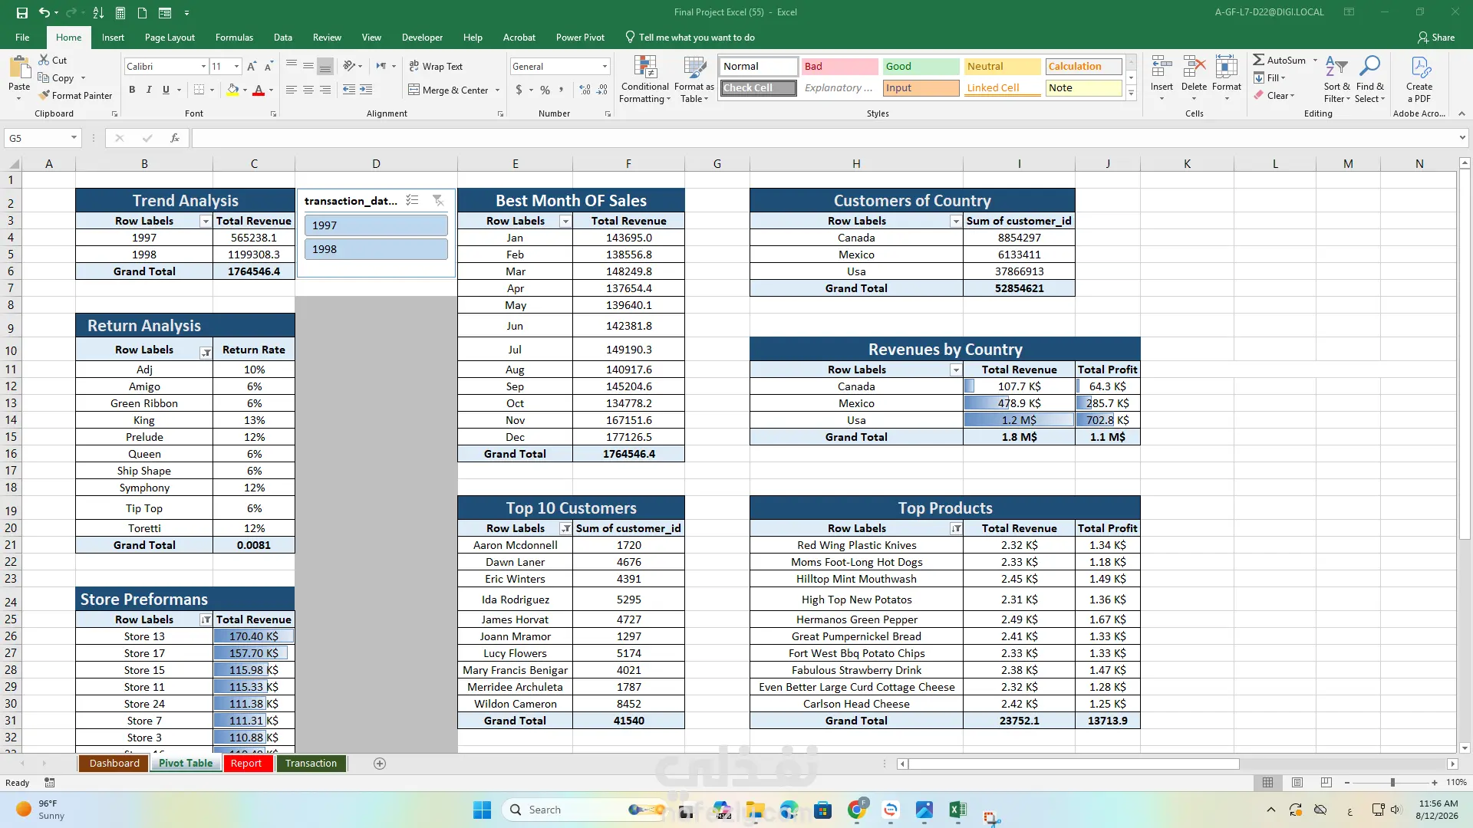Open Customers of Country Row Labels filter
Image resolution: width=1473 pixels, height=828 pixels.
click(955, 221)
